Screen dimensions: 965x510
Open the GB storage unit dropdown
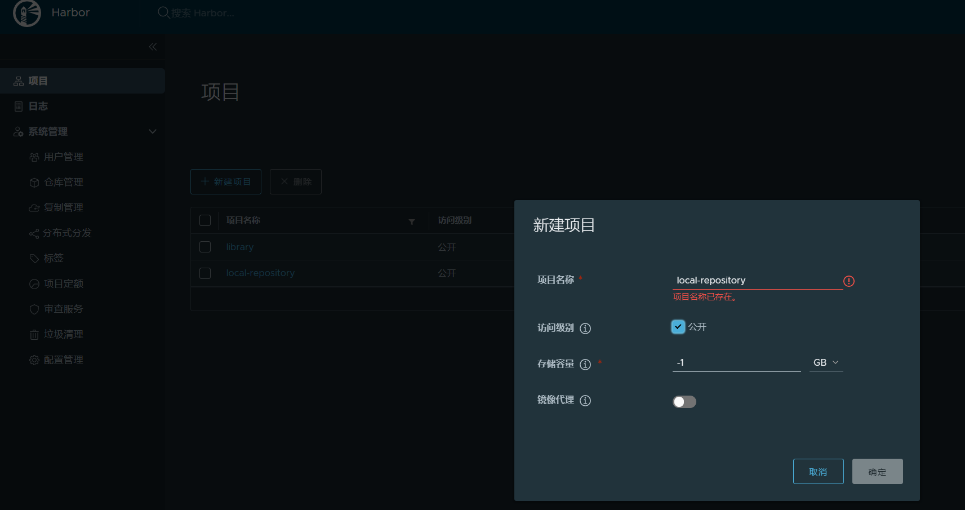point(826,362)
